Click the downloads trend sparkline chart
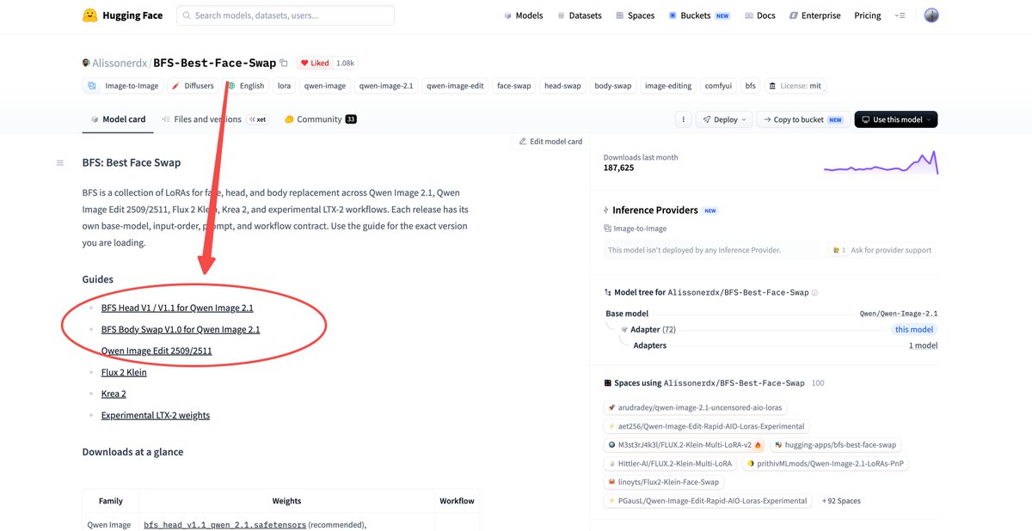 881,162
